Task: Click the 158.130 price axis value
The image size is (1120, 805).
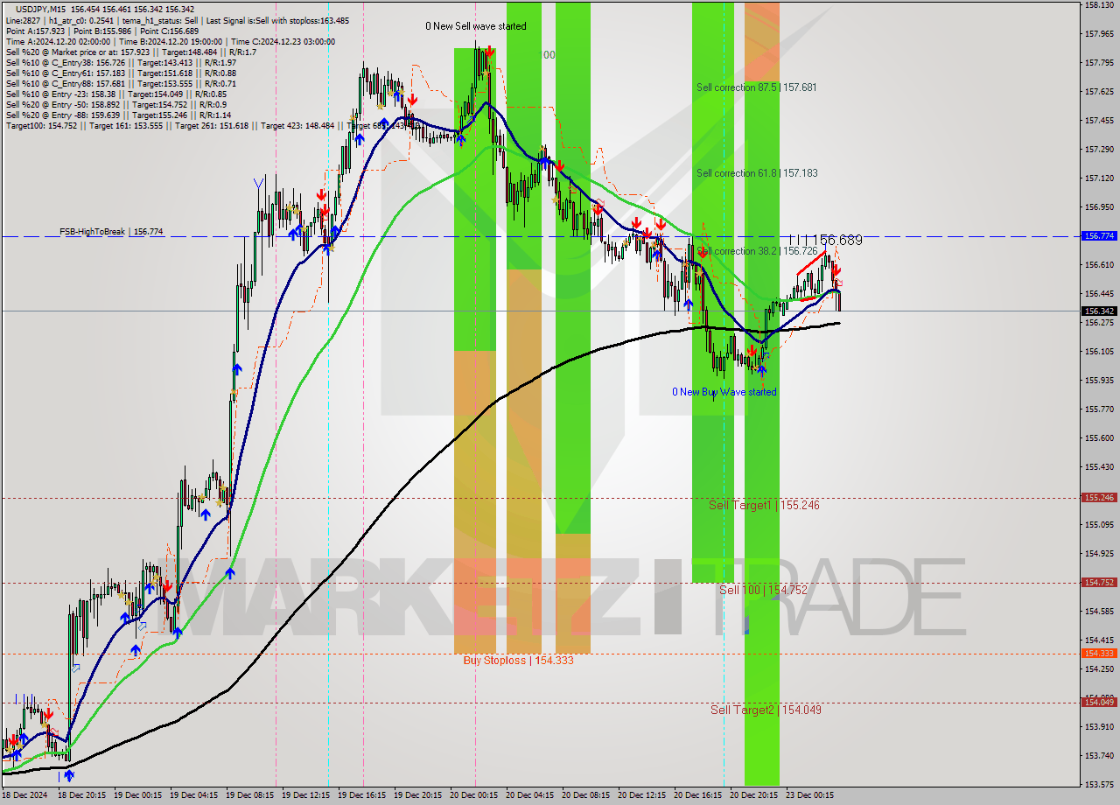Action: pos(1099,5)
